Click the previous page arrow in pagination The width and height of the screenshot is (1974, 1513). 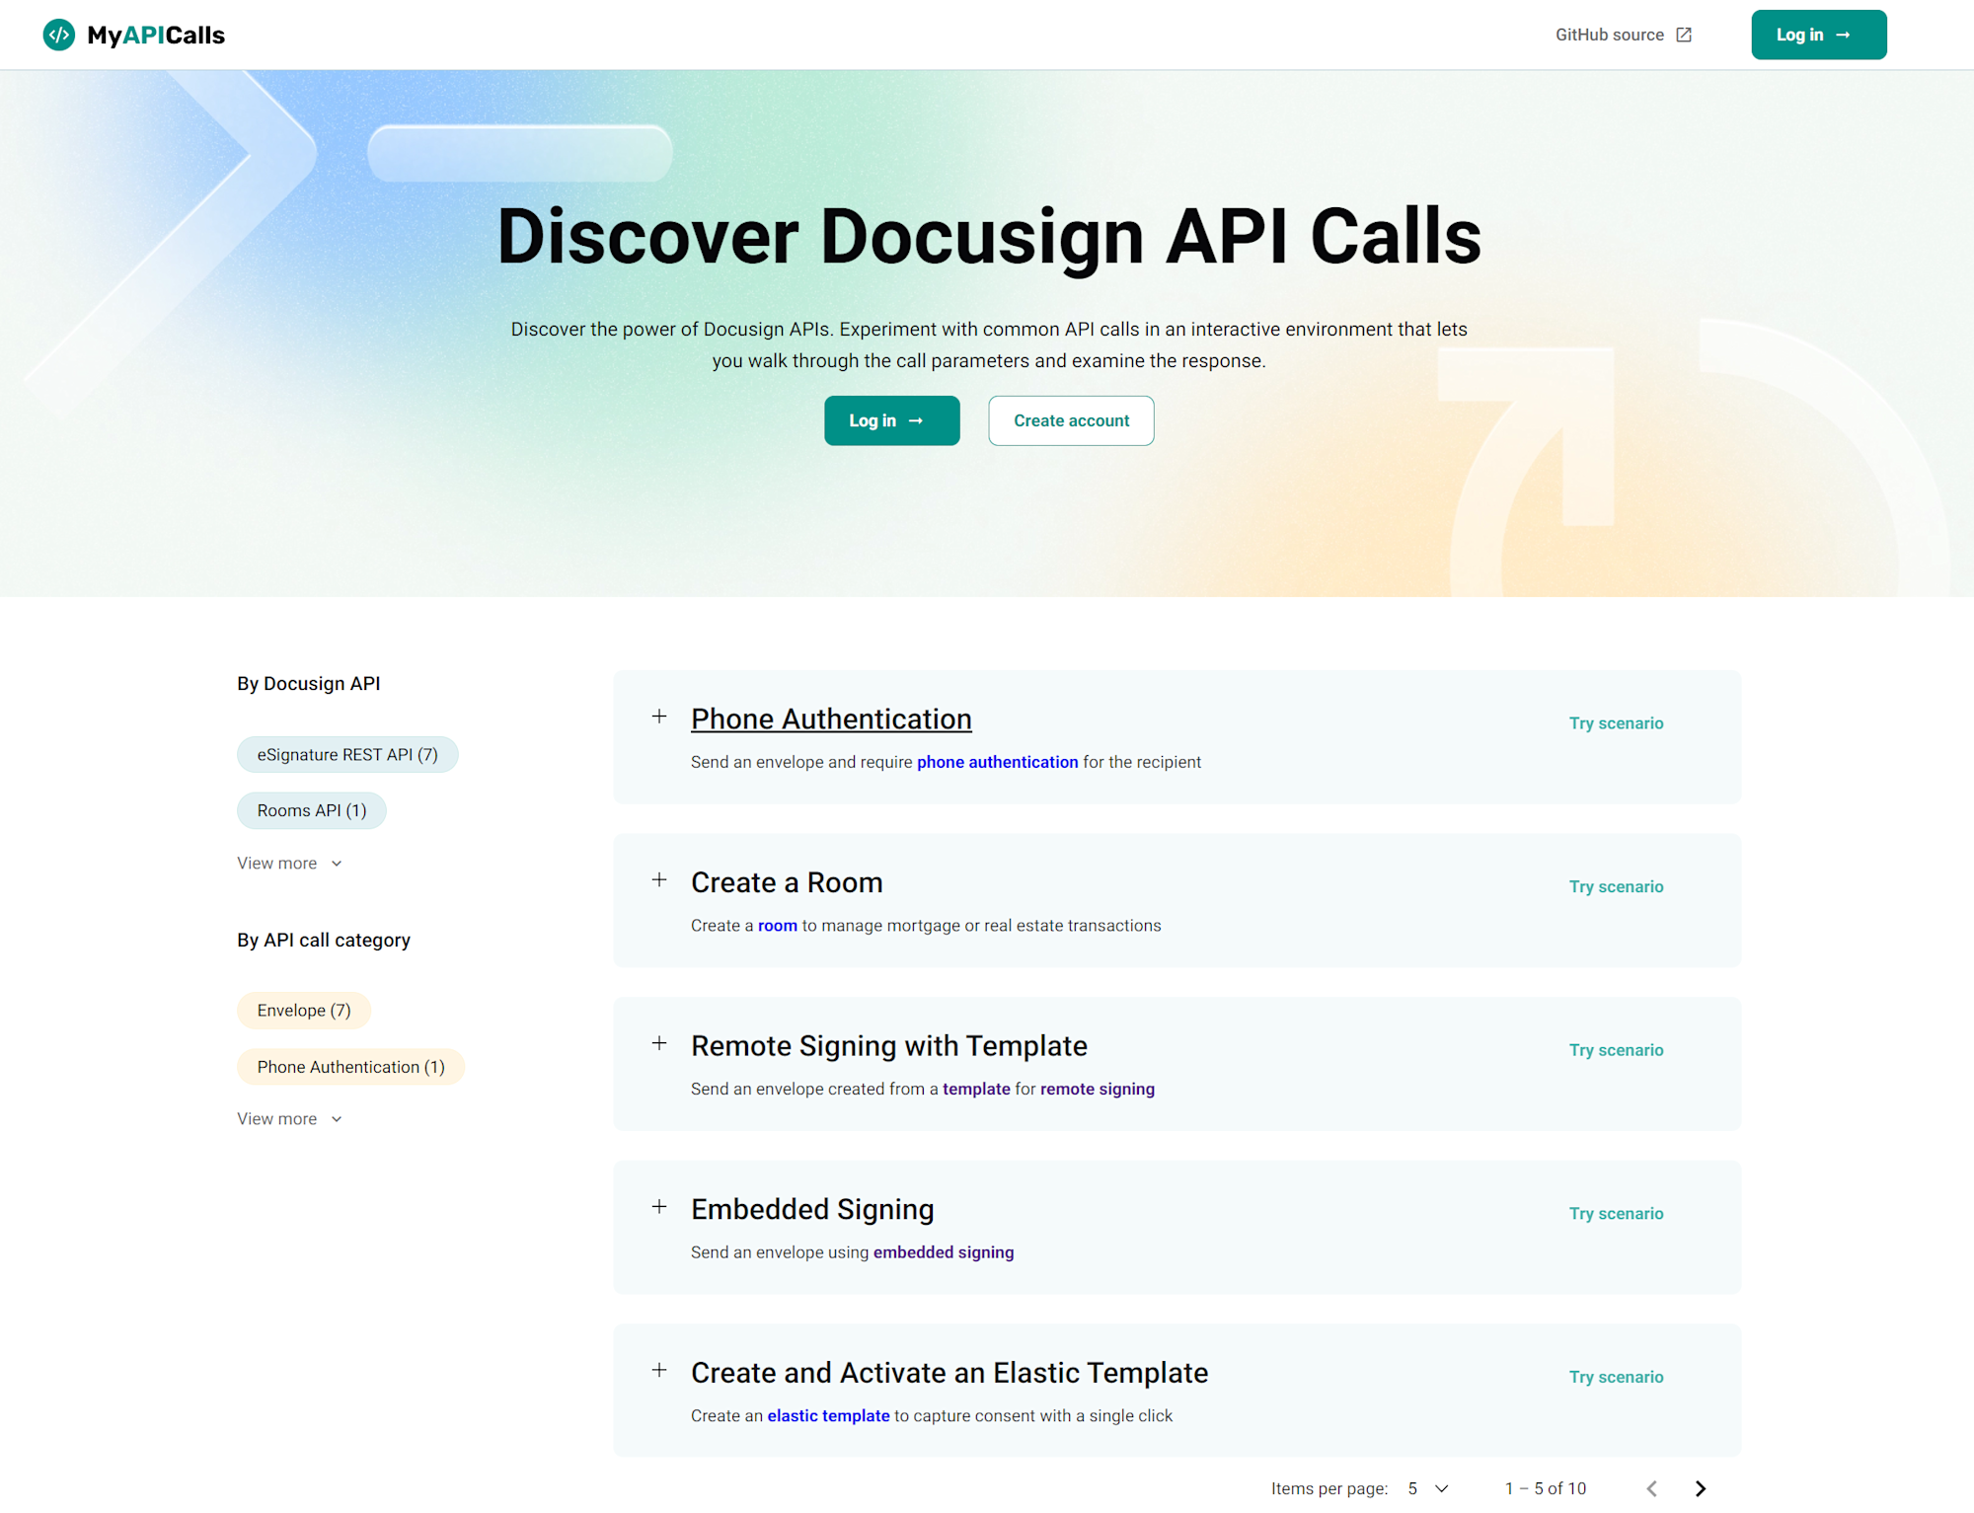[1650, 1487]
